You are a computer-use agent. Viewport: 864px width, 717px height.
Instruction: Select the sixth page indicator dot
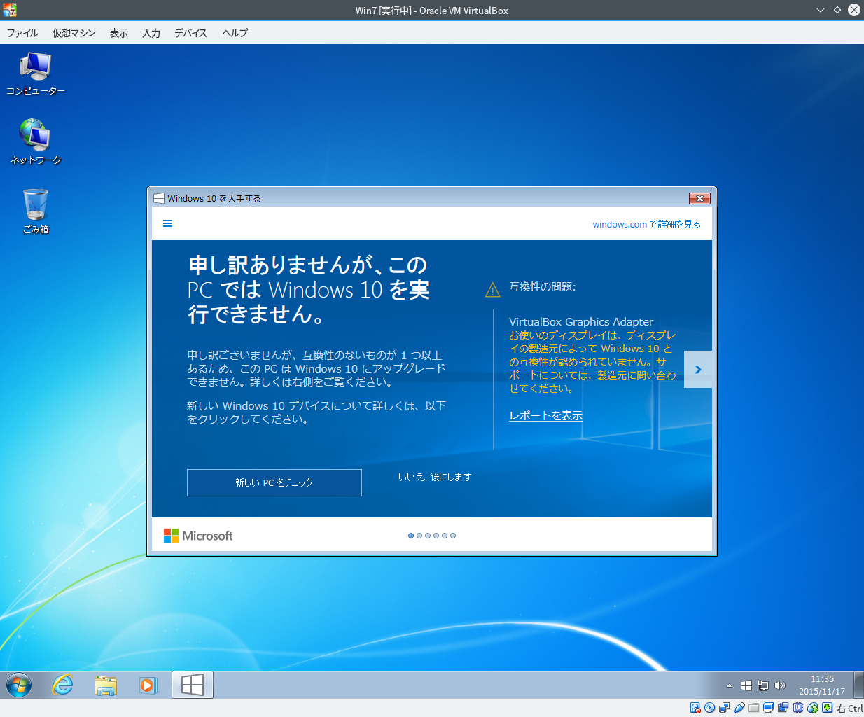453,536
